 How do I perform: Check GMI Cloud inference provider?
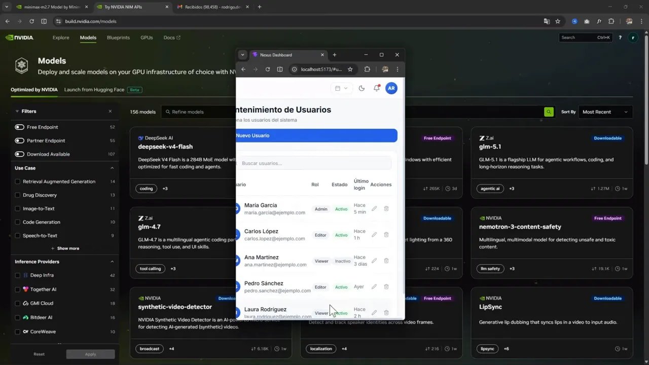click(18, 303)
